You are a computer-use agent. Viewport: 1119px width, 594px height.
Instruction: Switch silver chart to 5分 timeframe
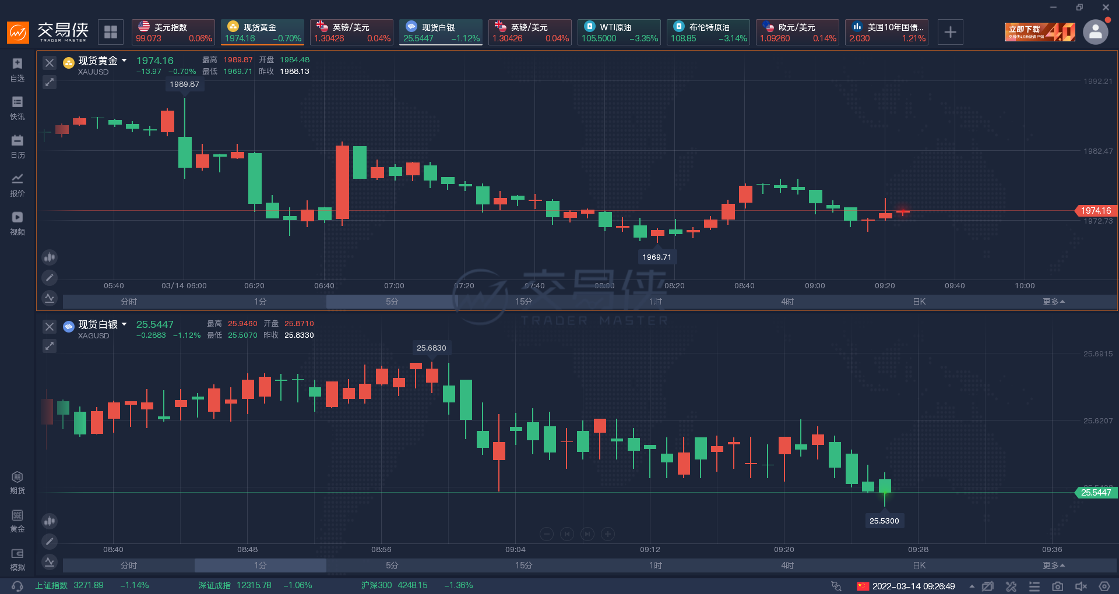pyautogui.click(x=392, y=565)
